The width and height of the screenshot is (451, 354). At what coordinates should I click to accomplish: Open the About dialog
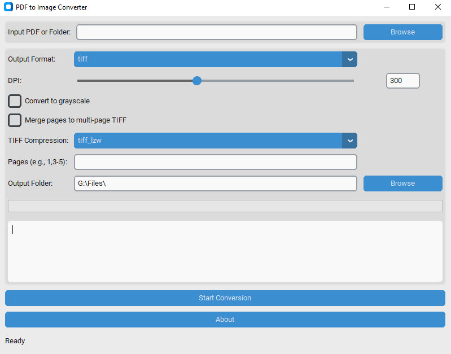[x=225, y=320]
